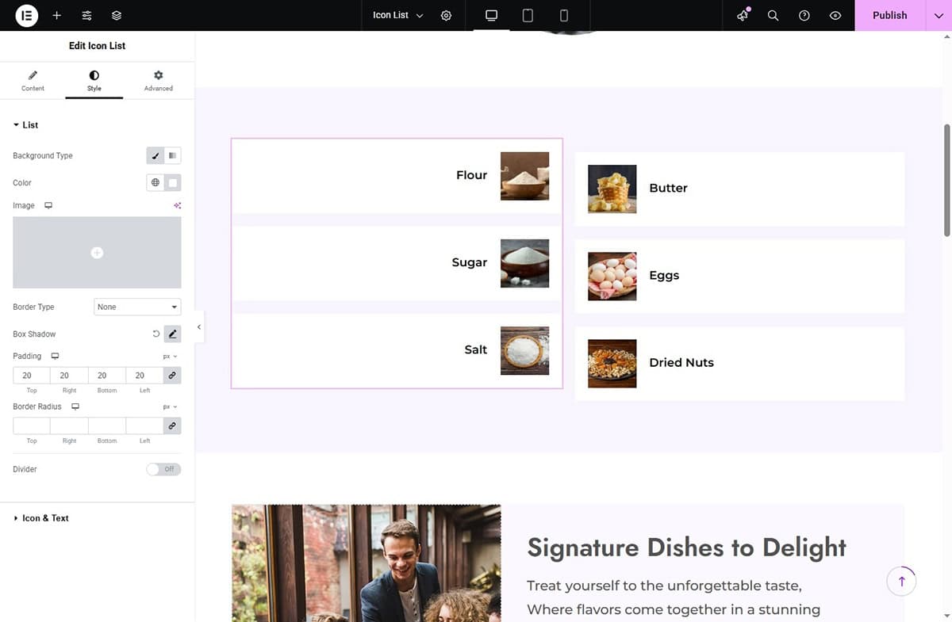Open the Icon List element dropdown

coord(398,15)
